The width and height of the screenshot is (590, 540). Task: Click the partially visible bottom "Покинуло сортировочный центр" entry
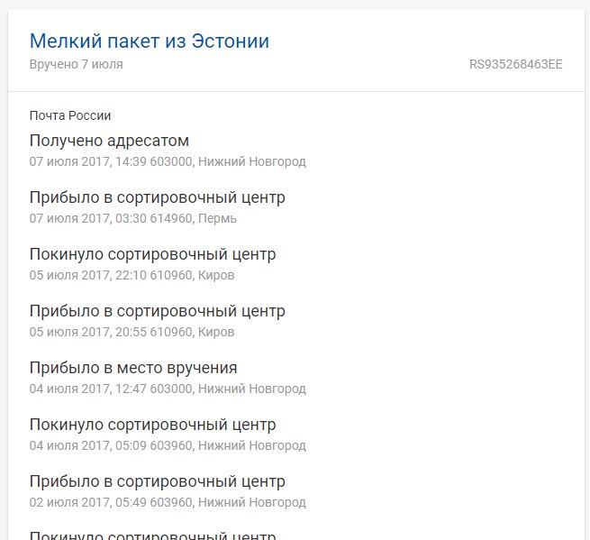tap(153, 535)
